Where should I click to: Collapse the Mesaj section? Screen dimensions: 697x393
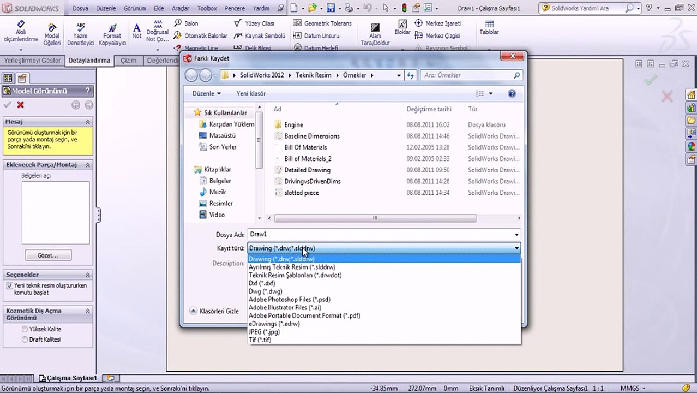tap(87, 122)
